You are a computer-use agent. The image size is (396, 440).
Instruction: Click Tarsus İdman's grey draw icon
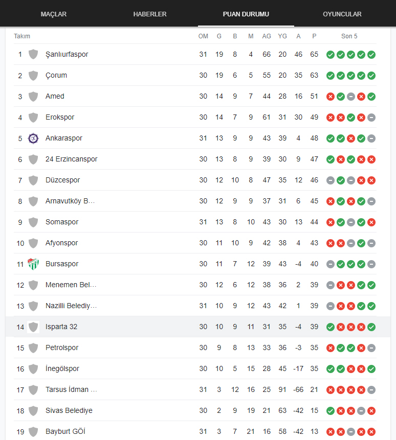(371, 390)
